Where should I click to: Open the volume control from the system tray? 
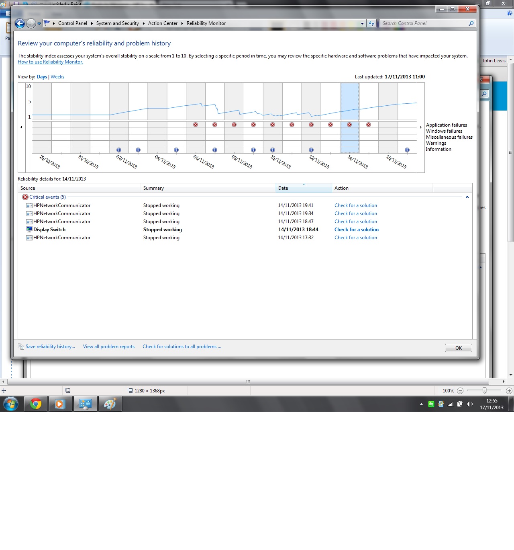tap(470, 404)
